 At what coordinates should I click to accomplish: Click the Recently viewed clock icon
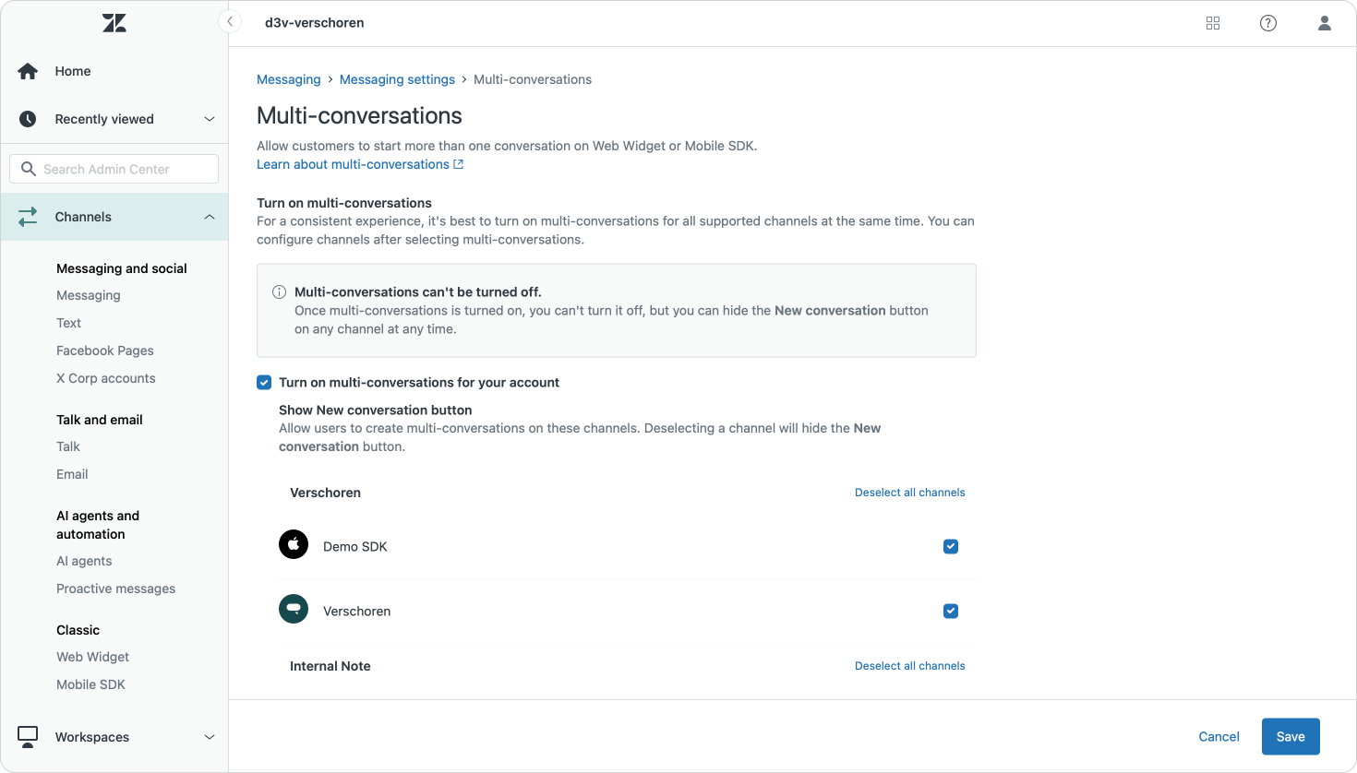pos(28,119)
